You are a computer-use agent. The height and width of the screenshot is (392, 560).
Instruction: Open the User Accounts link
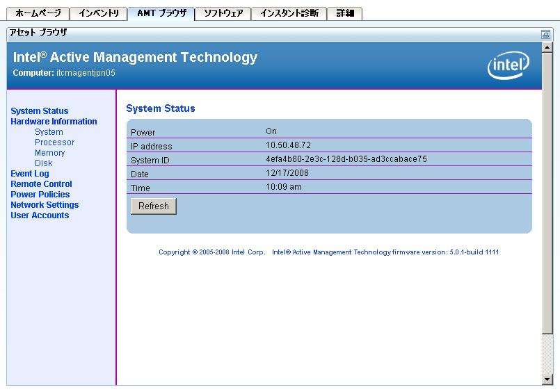coord(40,215)
